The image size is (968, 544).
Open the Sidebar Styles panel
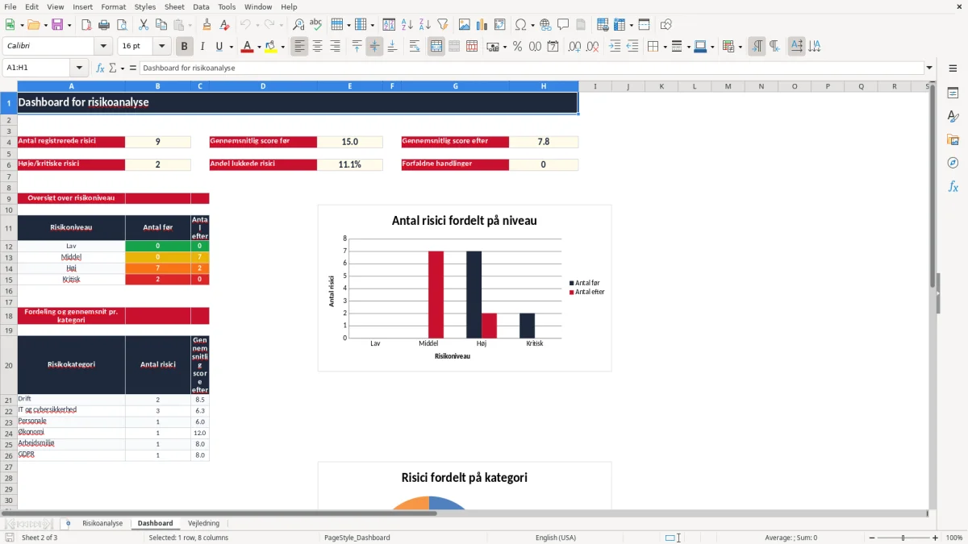[953, 117]
